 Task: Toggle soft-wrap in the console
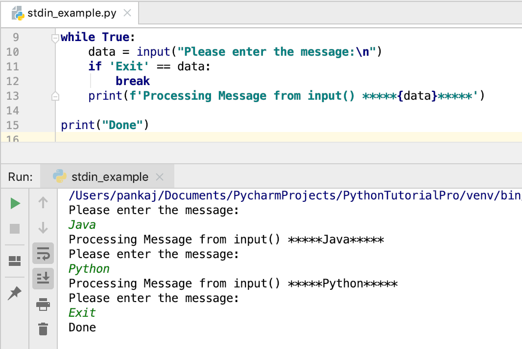click(43, 254)
